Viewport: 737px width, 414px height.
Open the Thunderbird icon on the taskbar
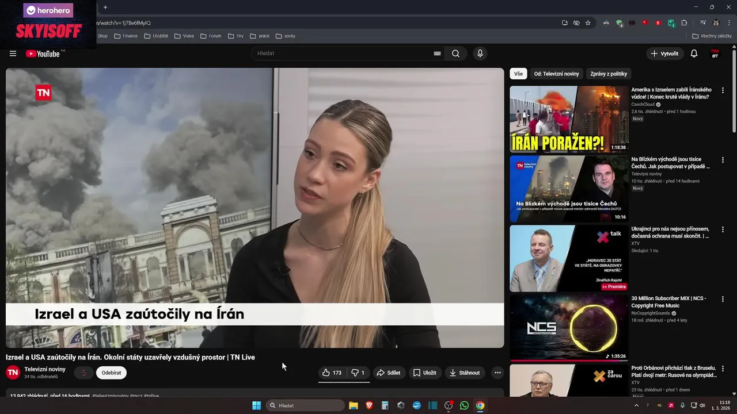tap(417, 405)
